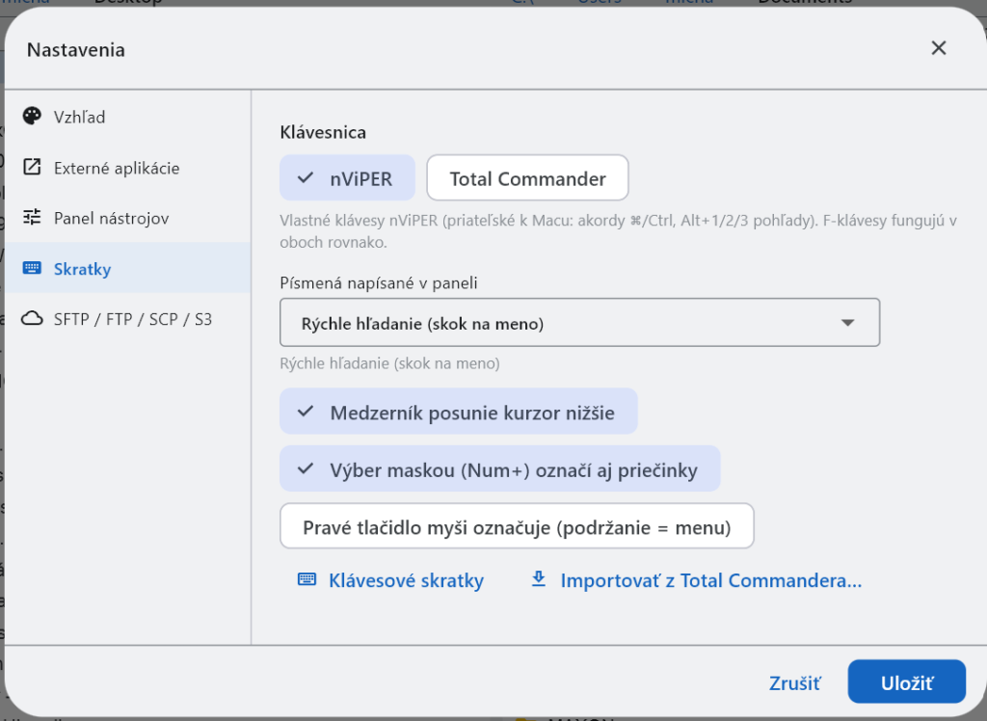
Task: Open the Externé aplikácie settings section
Action: [x=128, y=167]
